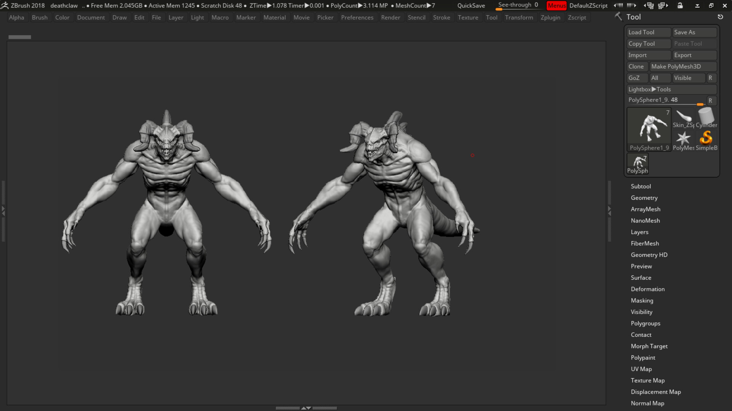
Task: Select the large PolySphere1_9 tool thumbnail
Action: click(649, 129)
